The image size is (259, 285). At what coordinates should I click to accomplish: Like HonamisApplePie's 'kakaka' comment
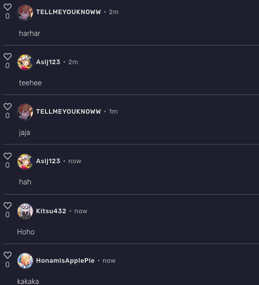click(x=8, y=255)
